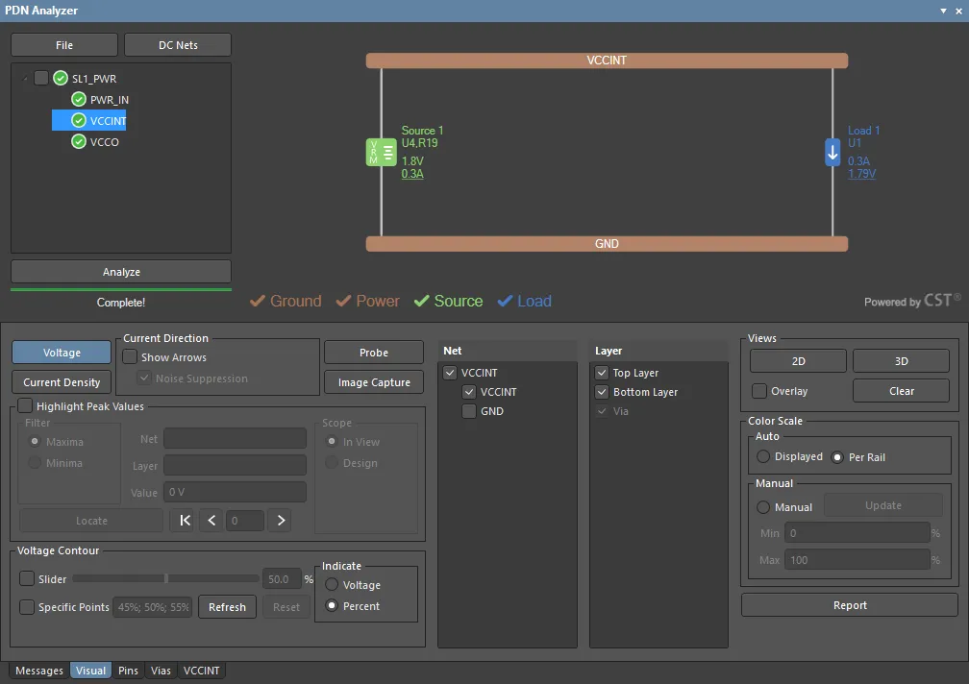
Task: Click green check icon beside PWR_IN
Action: (x=79, y=100)
